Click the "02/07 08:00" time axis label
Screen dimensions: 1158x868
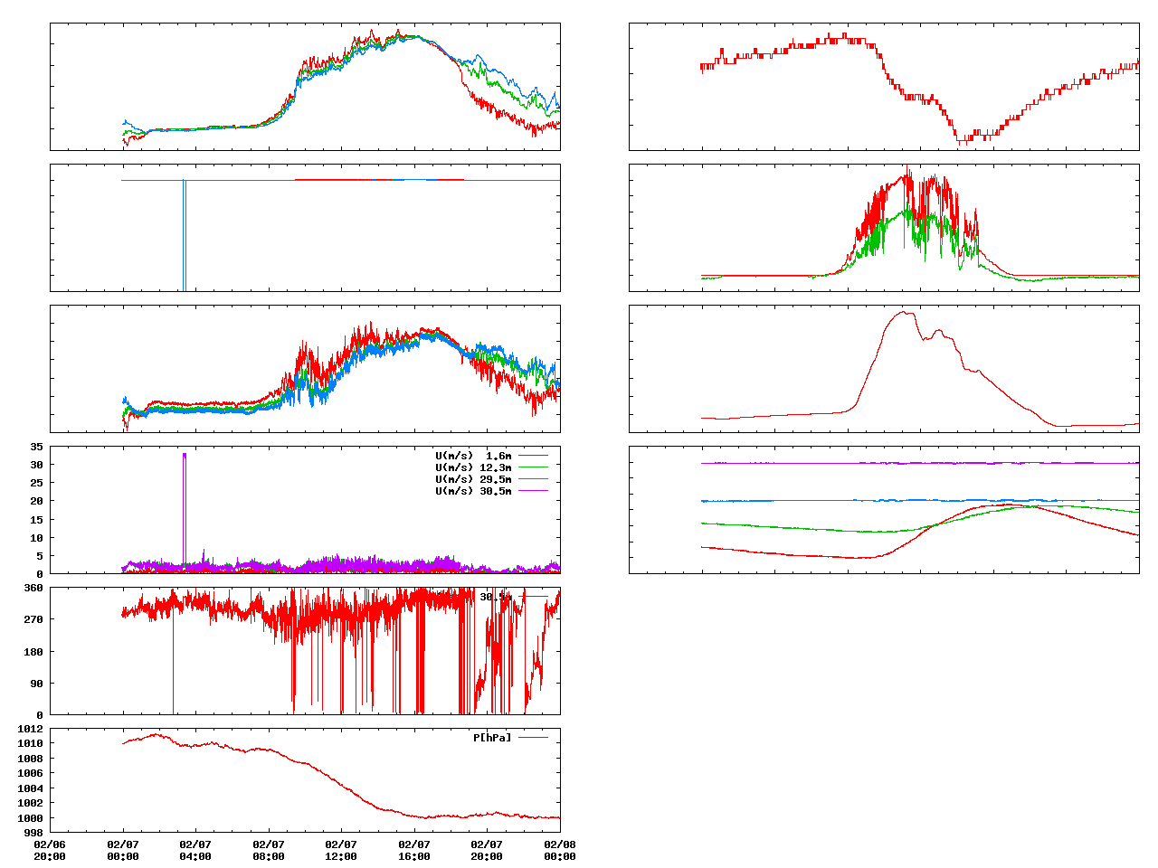(269, 851)
